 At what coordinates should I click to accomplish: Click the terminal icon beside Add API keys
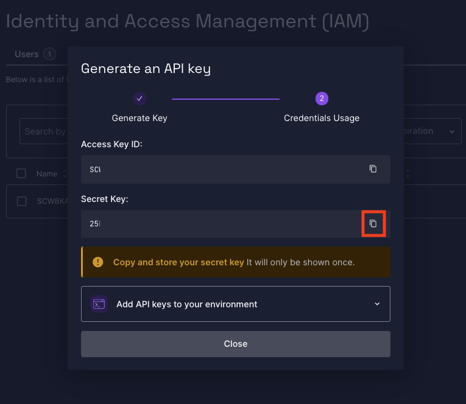[99, 304]
